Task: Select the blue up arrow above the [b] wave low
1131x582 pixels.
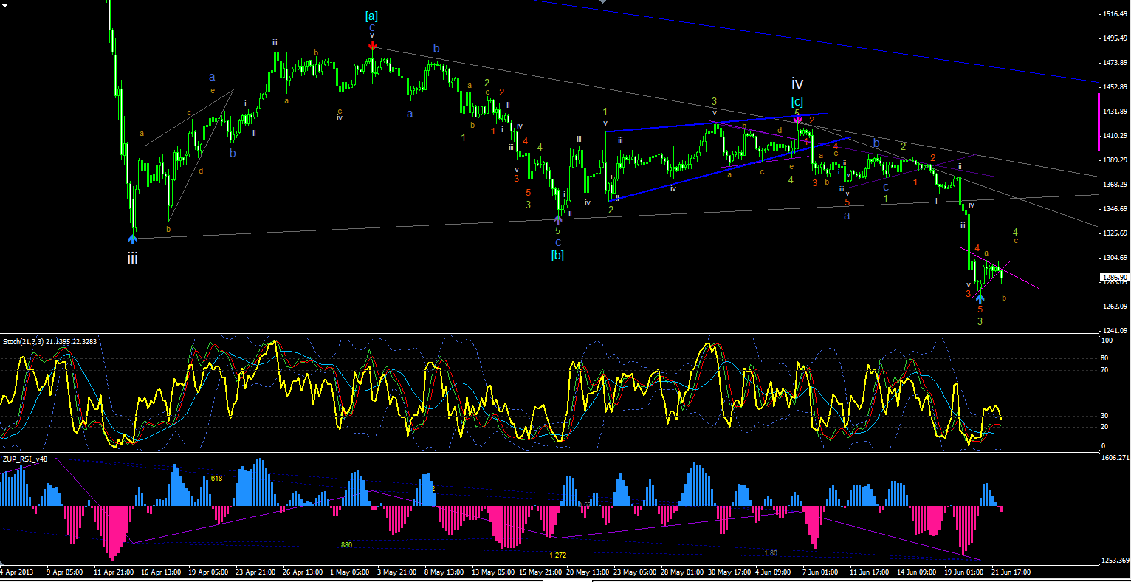Action: point(558,219)
